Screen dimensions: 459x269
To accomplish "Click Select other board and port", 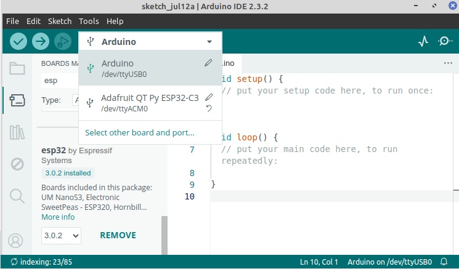I will (x=139, y=132).
